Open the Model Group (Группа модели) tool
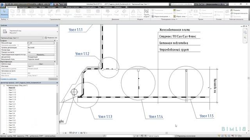 pyautogui.click(x=146, y=13)
